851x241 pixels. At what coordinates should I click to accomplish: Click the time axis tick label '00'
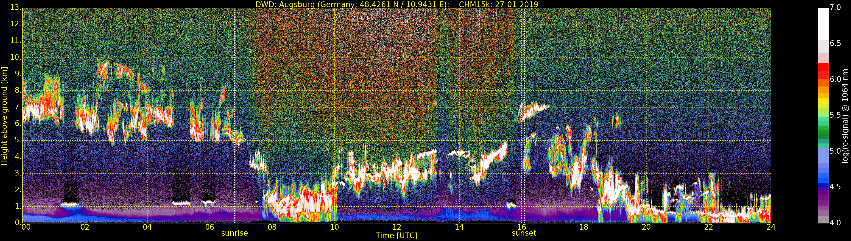[26, 227]
